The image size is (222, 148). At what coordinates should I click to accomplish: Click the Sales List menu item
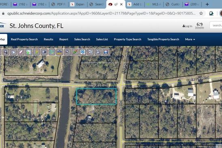[102, 39]
